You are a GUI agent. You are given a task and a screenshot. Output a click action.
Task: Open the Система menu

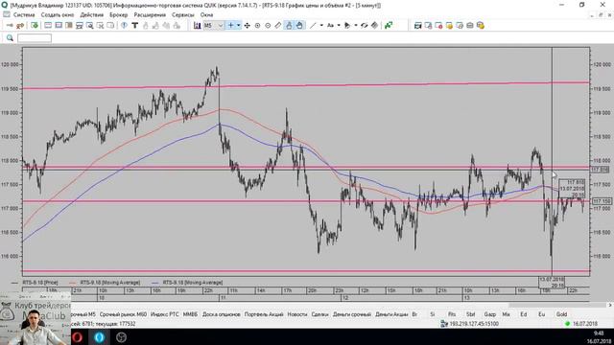(24, 15)
